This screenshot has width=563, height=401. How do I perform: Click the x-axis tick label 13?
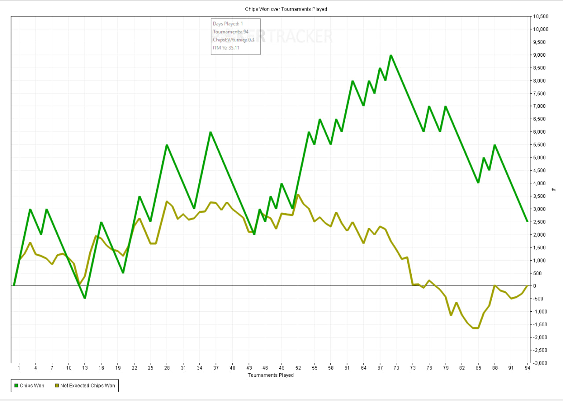click(85, 368)
